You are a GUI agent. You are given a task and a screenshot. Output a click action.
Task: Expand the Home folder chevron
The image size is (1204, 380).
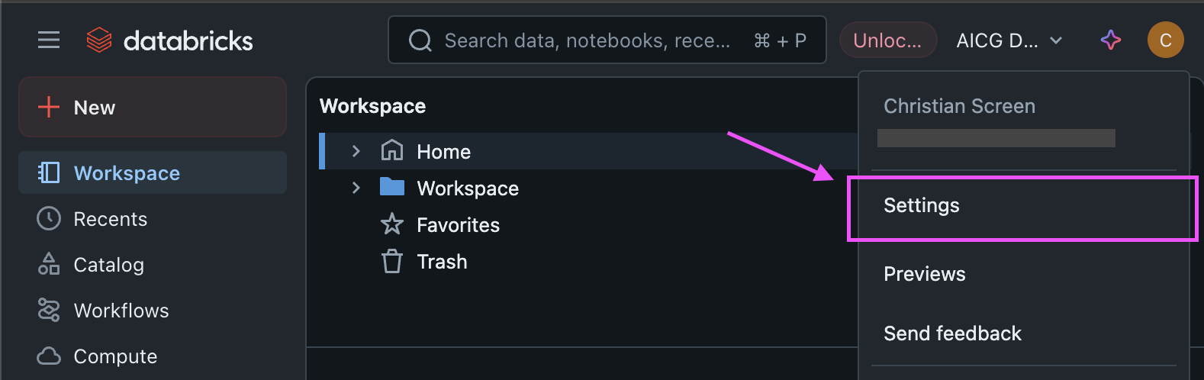point(356,151)
